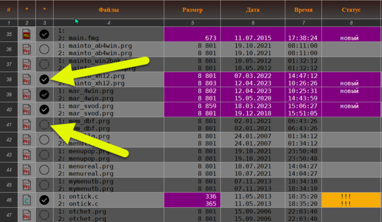Click the FMG file icon in row 35
Screen dimensions: 382x222
[x=26, y=35]
